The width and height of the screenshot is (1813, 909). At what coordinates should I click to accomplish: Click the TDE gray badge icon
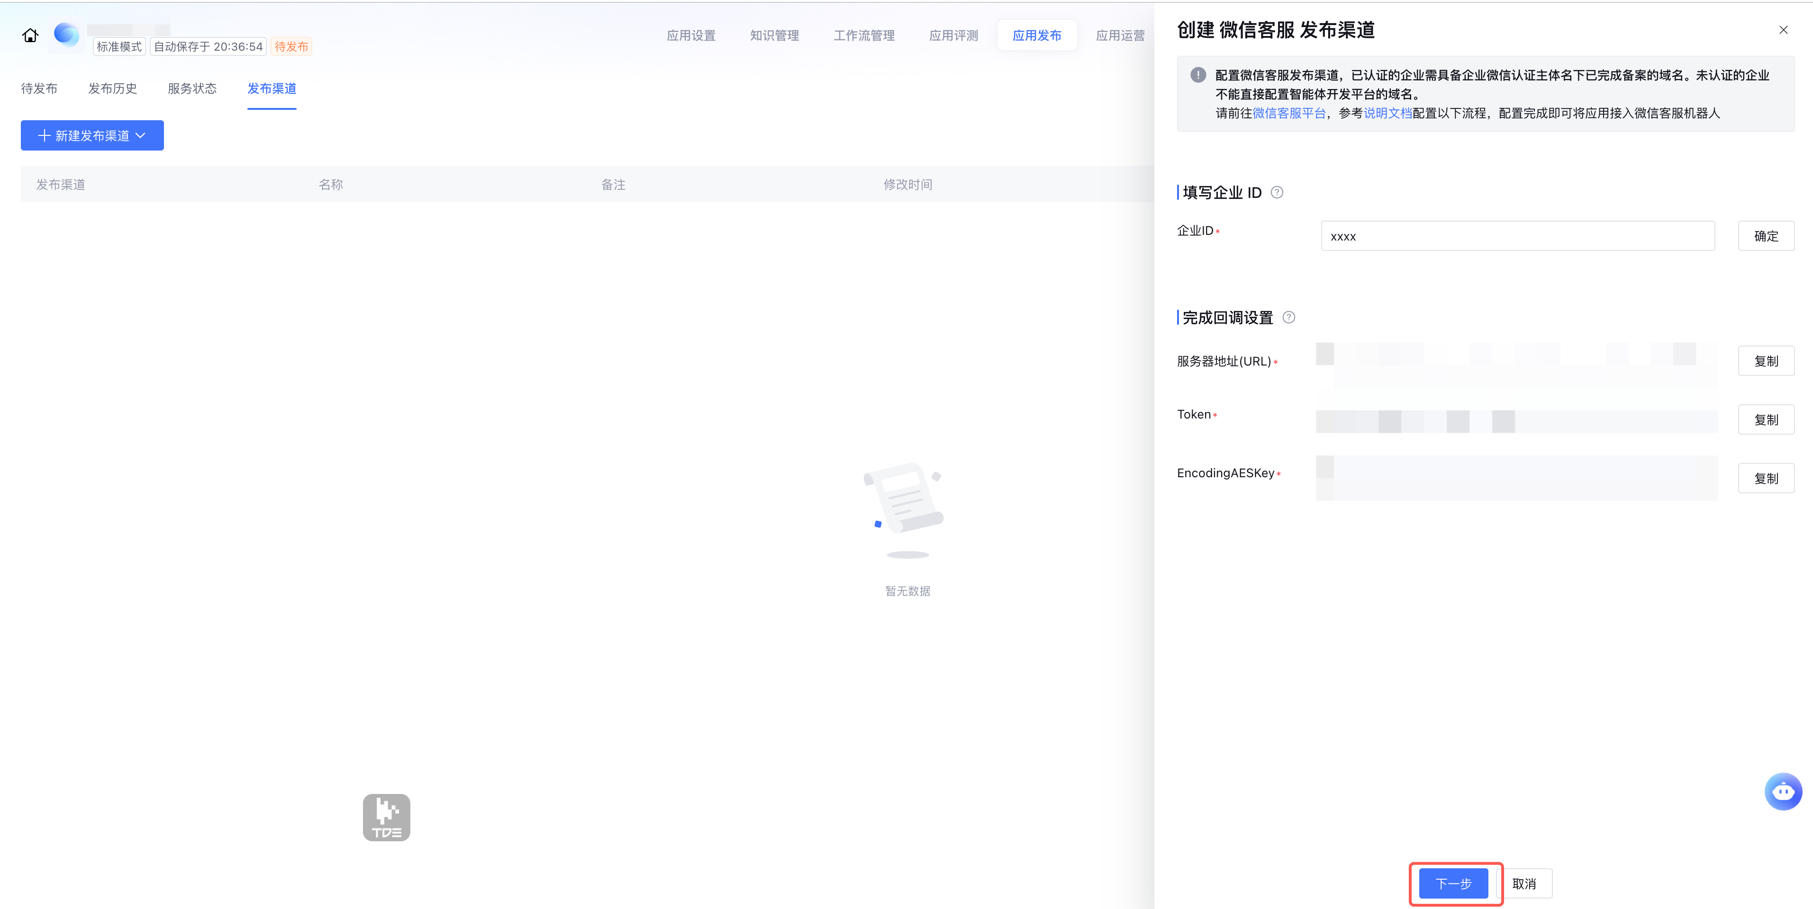[x=386, y=817]
